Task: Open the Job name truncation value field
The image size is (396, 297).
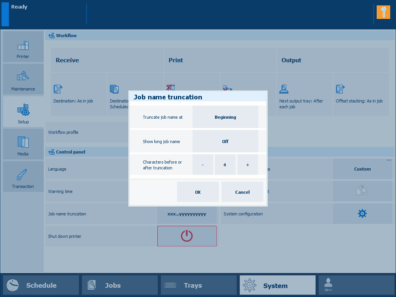Action: tap(187, 214)
